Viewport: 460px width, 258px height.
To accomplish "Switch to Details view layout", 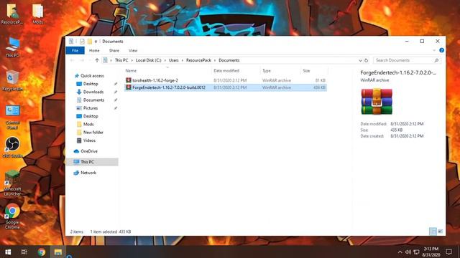I will [x=433, y=231].
